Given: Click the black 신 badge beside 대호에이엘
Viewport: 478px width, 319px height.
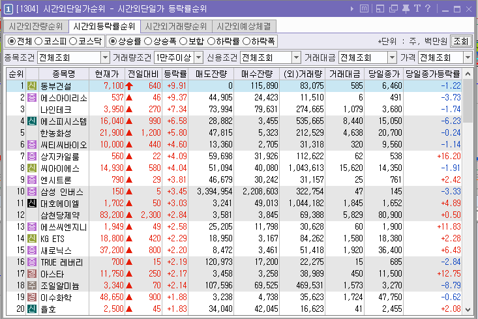Looking at the screenshot, I should [32, 204].
